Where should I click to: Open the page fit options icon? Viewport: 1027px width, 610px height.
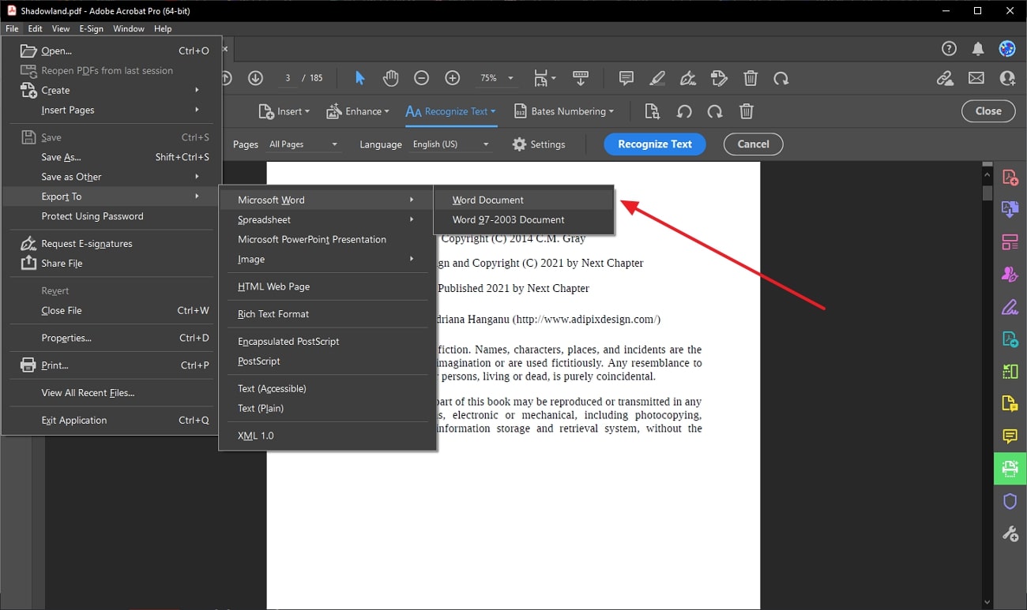544,78
